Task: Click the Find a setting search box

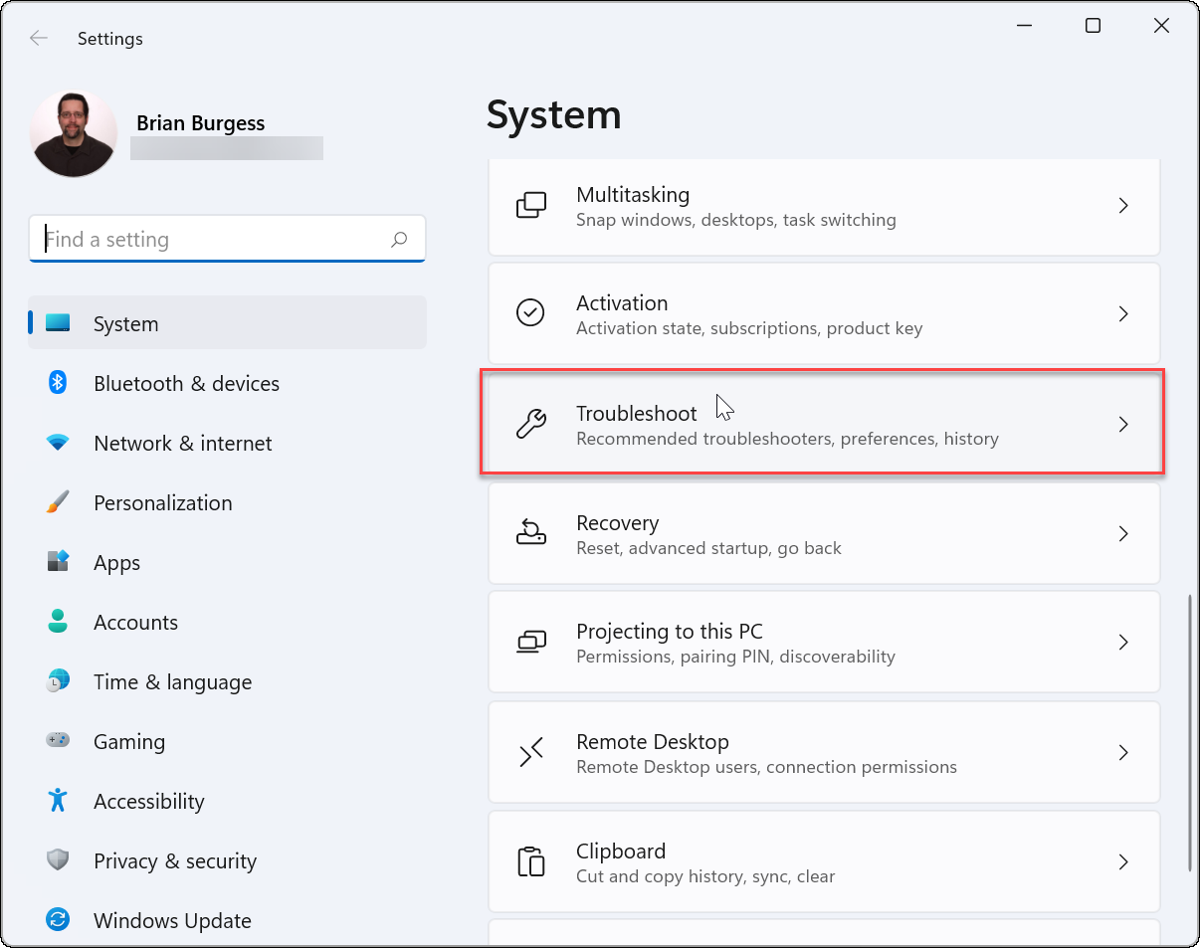Action: (x=227, y=239)
